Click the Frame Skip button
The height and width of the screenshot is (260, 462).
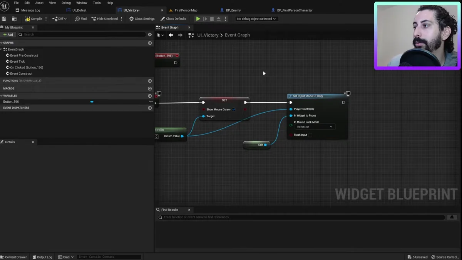[205, 19]
